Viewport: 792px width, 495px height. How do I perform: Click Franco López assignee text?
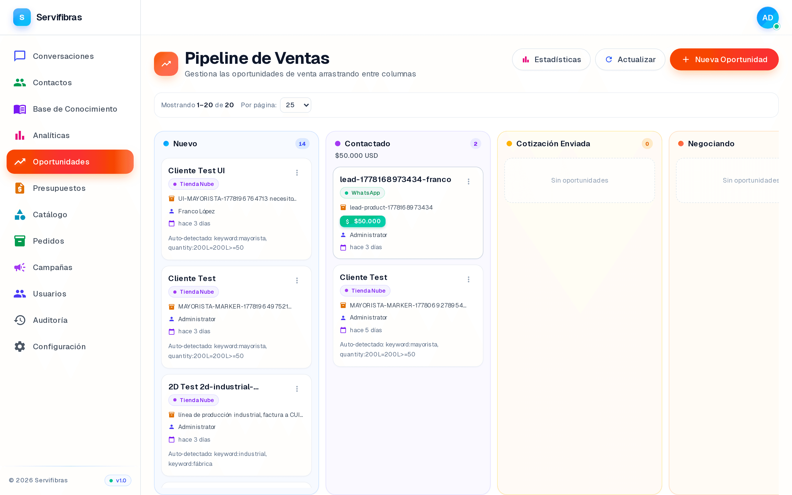click(x=196, y=211)
